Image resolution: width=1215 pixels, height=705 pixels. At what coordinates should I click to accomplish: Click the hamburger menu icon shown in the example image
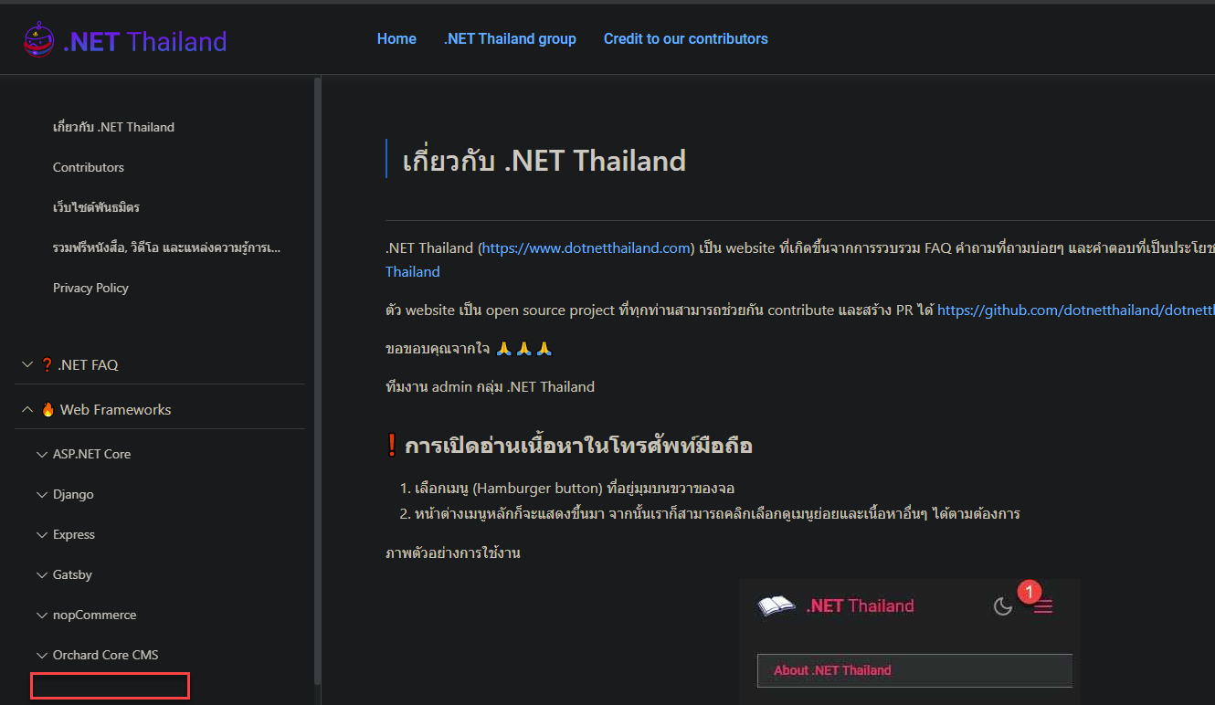[x=1042, y=605]
